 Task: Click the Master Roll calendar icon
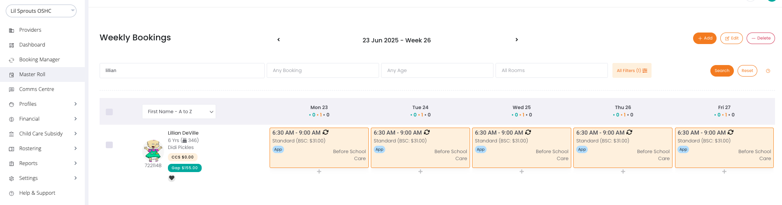tap(12, 75)
